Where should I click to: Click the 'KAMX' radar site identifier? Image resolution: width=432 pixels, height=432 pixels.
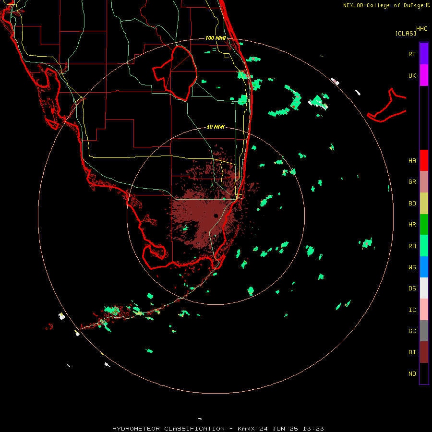(x=246, y=429)
